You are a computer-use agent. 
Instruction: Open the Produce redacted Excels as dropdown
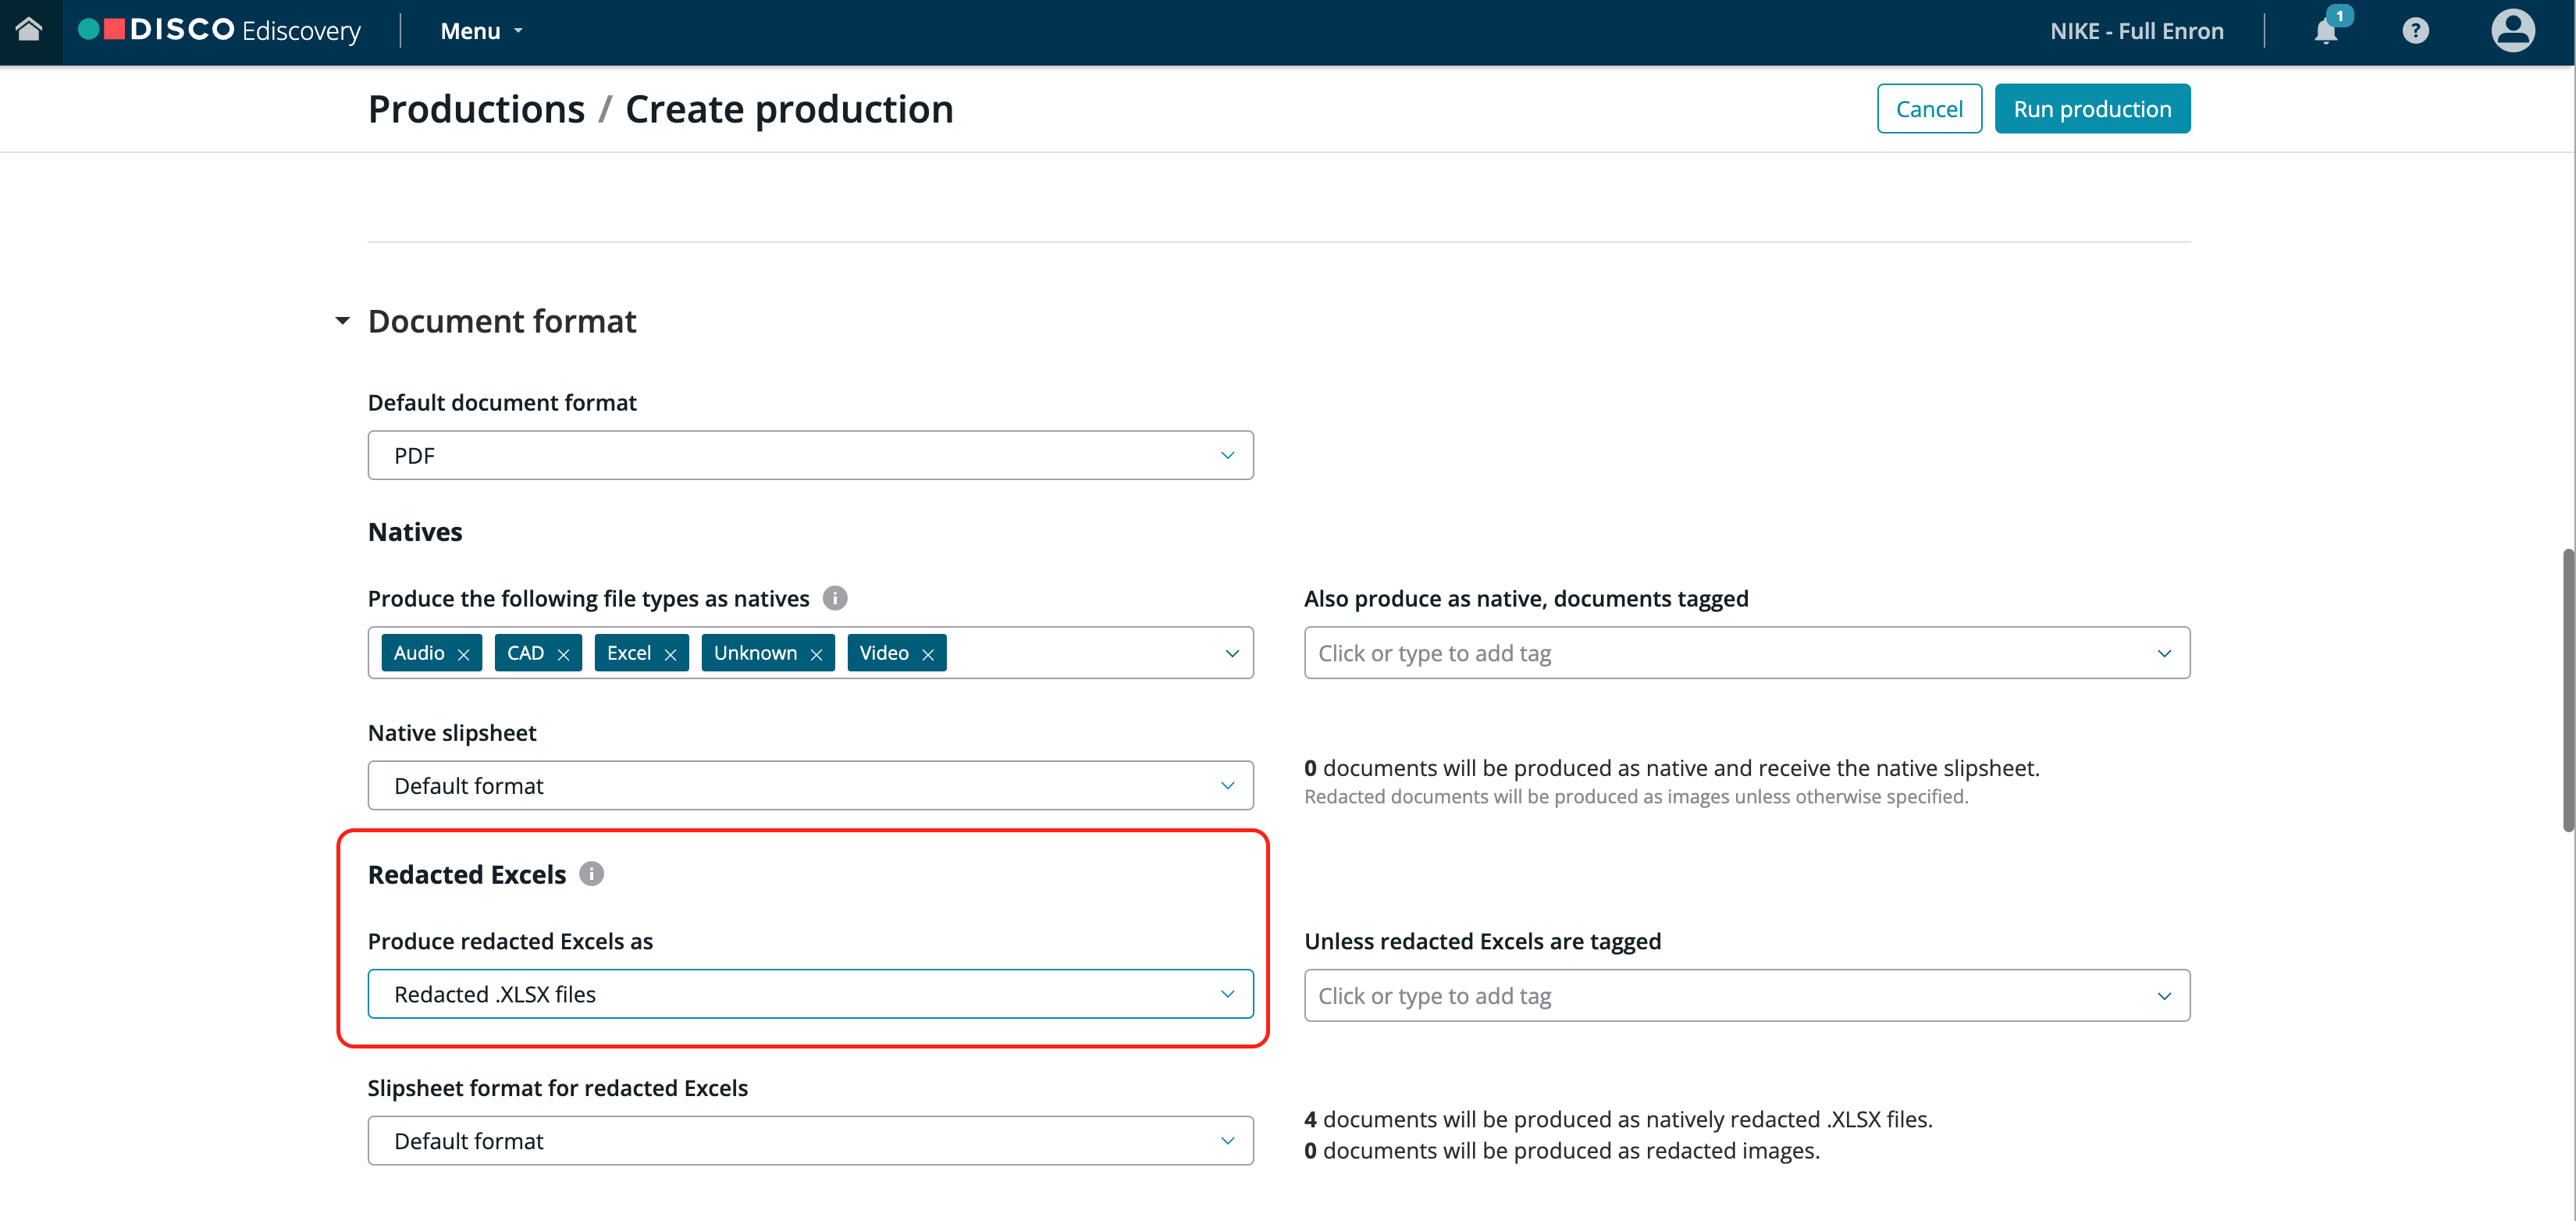coord(810,994)
